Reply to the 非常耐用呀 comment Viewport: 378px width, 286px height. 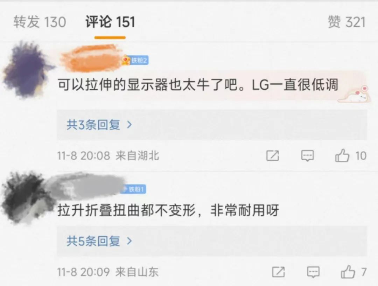tap(313, 272)
